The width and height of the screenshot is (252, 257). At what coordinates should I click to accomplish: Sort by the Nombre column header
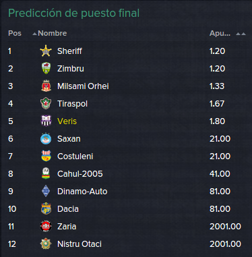(x=52, y=33)
